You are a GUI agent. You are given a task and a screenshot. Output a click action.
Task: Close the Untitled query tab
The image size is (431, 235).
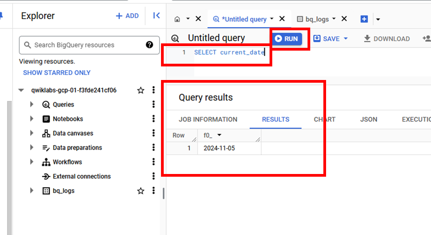coord(282,19)
